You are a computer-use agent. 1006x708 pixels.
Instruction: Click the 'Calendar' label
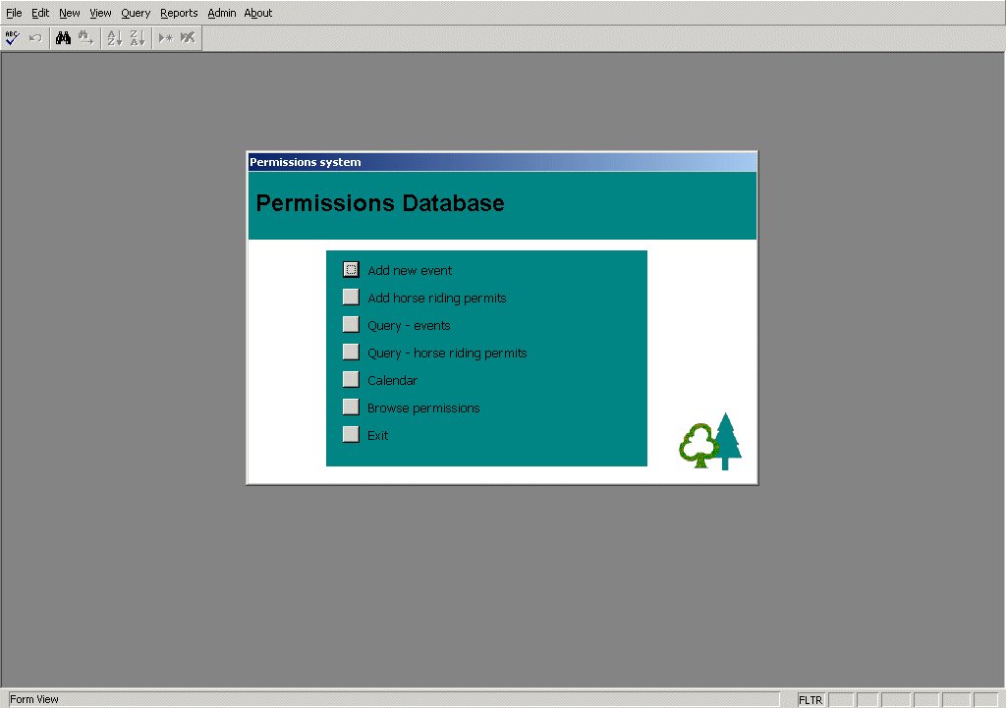[392, 381]
